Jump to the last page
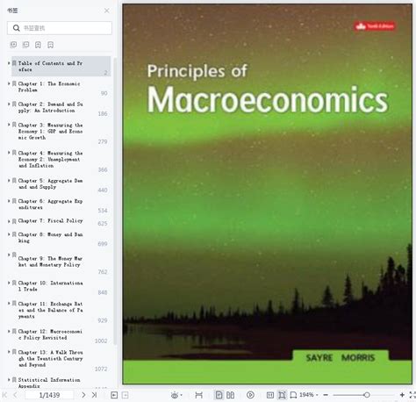This screenshot has height=402, width=416. 94,395
